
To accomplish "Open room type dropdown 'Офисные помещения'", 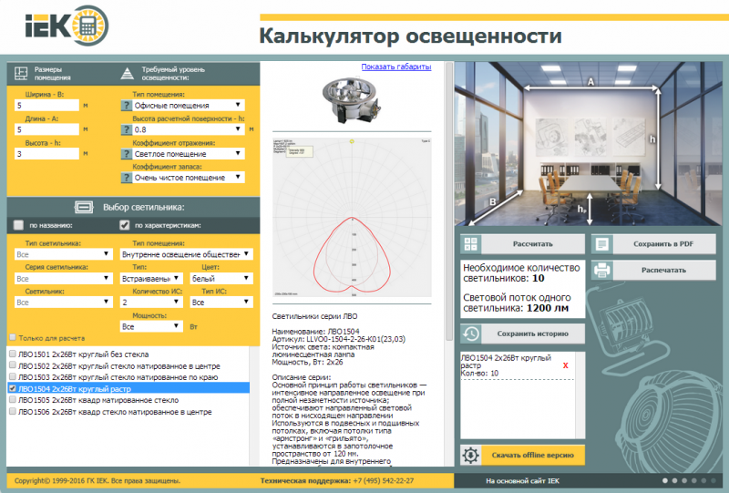I will click(x=189, y=105).
